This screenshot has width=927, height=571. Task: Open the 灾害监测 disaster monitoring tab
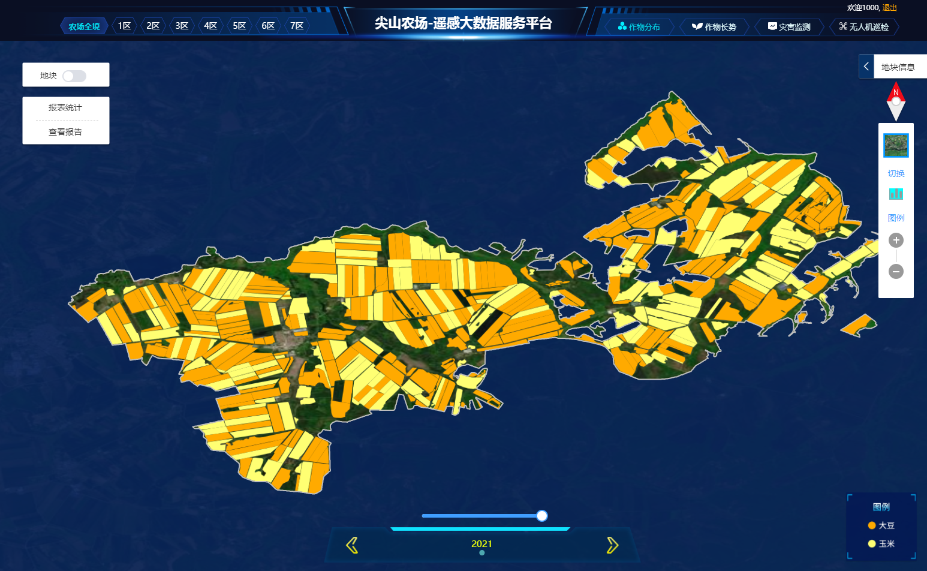[789, 27]
